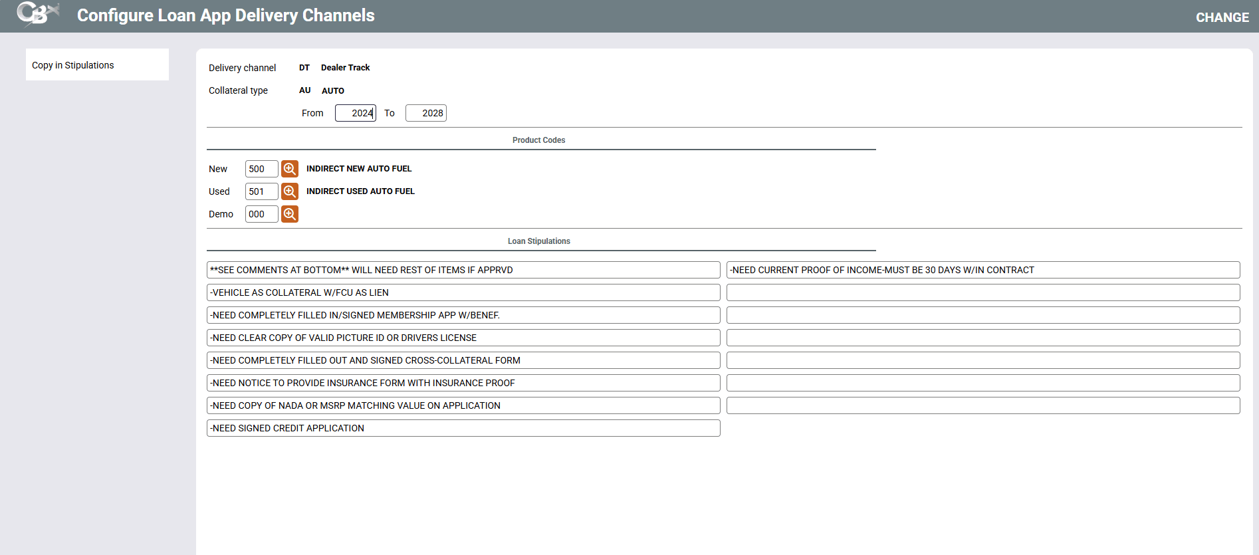Edit the CROSS-COLLATERAL FORM stipulation

pyautogui.click(x=463, y=360)
